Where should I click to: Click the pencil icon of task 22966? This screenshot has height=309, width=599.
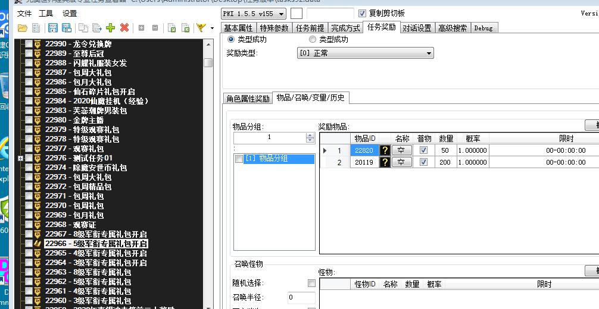[37, 244]
